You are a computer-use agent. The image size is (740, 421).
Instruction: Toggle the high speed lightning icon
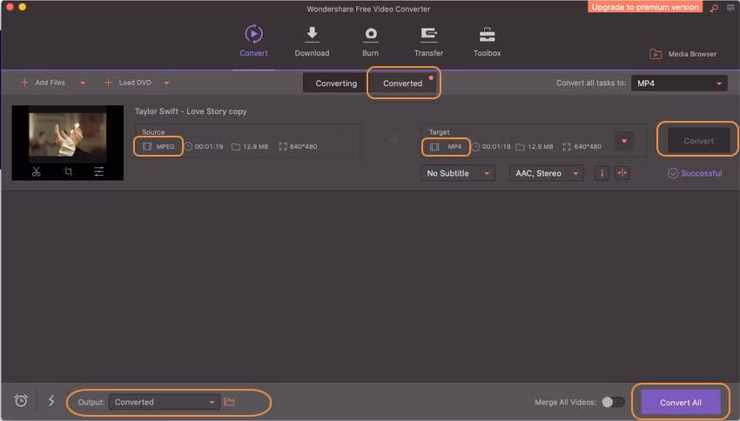(51, 401)
